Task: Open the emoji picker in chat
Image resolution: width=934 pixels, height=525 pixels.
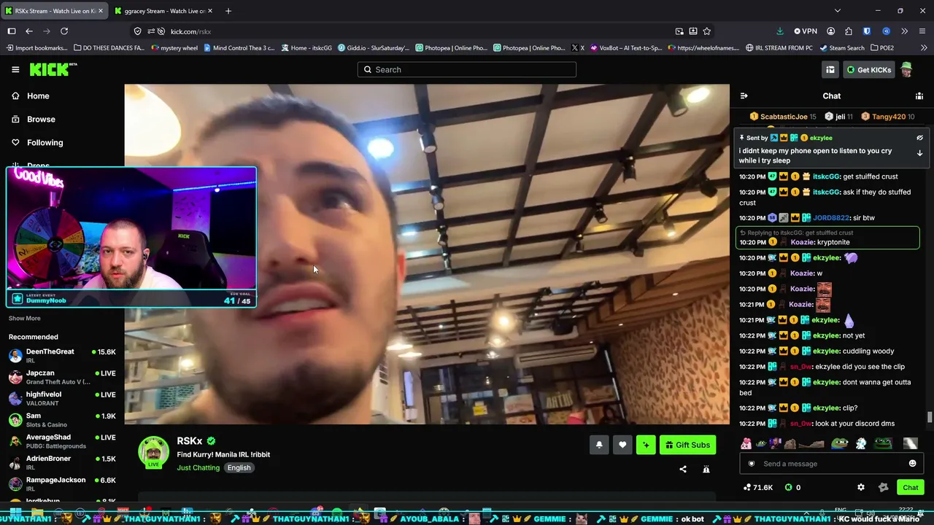Action: pyautogui.click(x=912, y=464)
